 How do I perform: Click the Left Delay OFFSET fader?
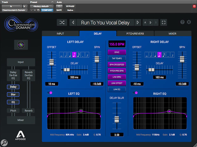coord(52,62)
